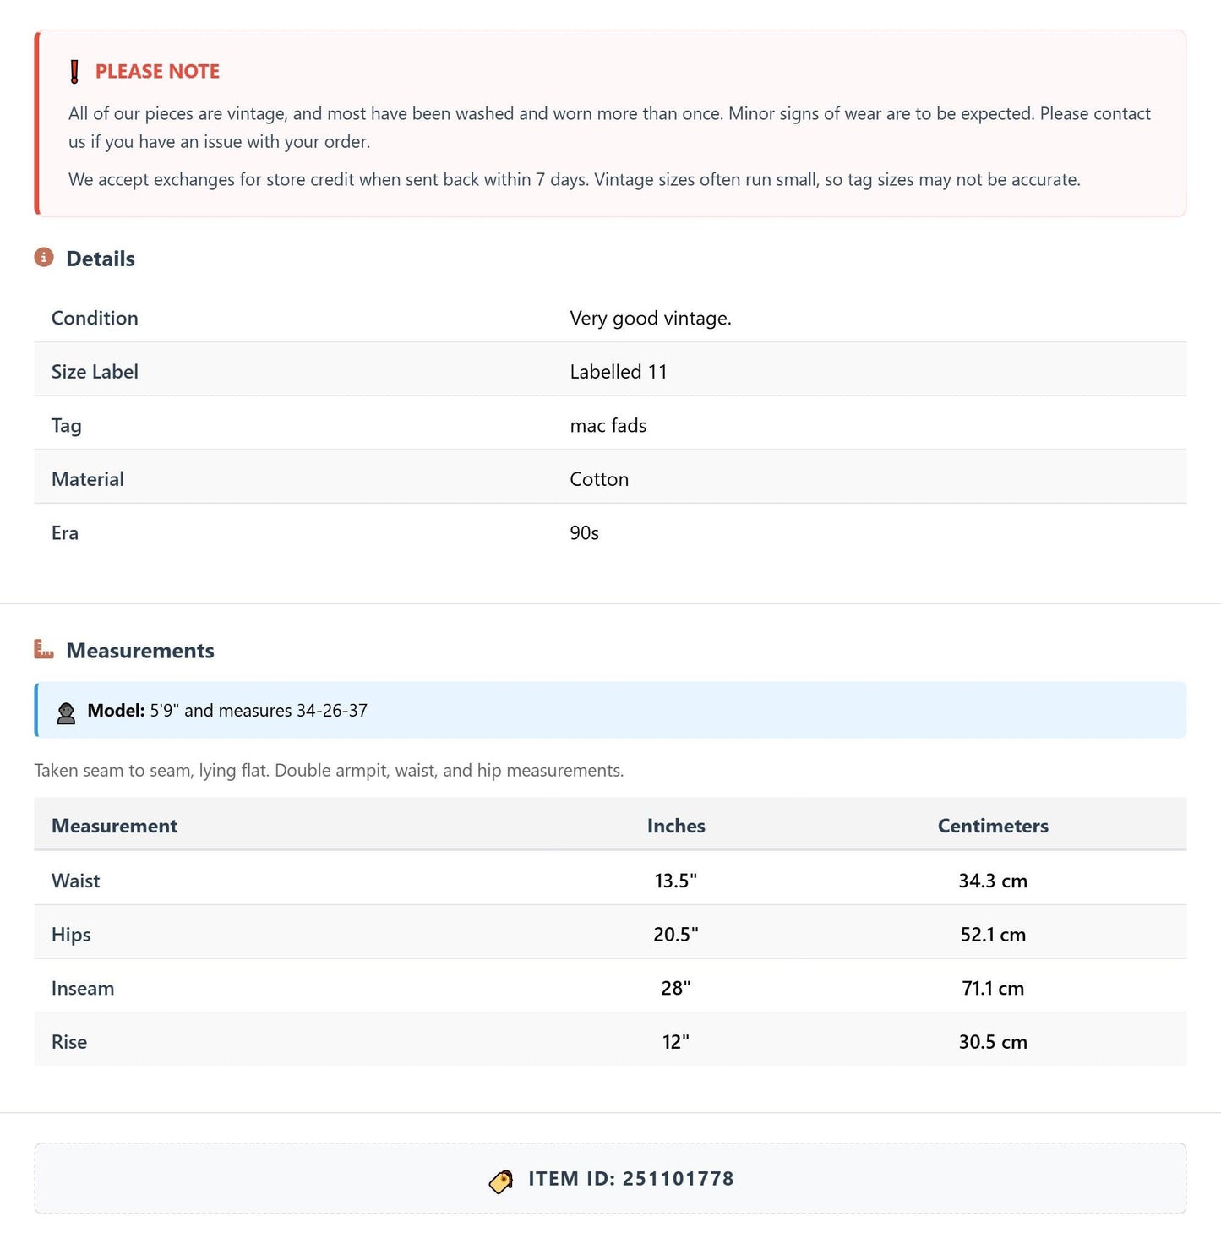Click the Measurements ruler icon
Screen dimensions: 1221x1244
point(44,649)
